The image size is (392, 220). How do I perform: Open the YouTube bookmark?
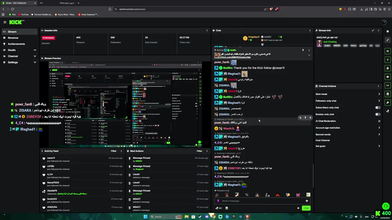tap(23, 14)
